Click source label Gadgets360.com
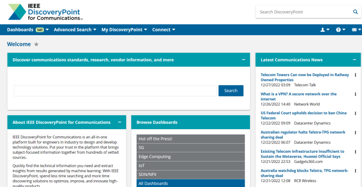Image resolution: width=362 pixels, height=187 pixels. [308, 161]
